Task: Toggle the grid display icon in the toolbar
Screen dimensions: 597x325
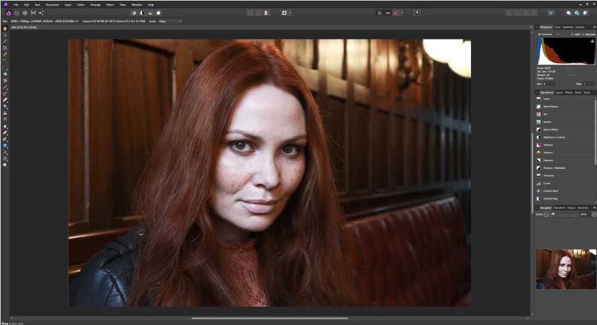Action: click(380, 13)
